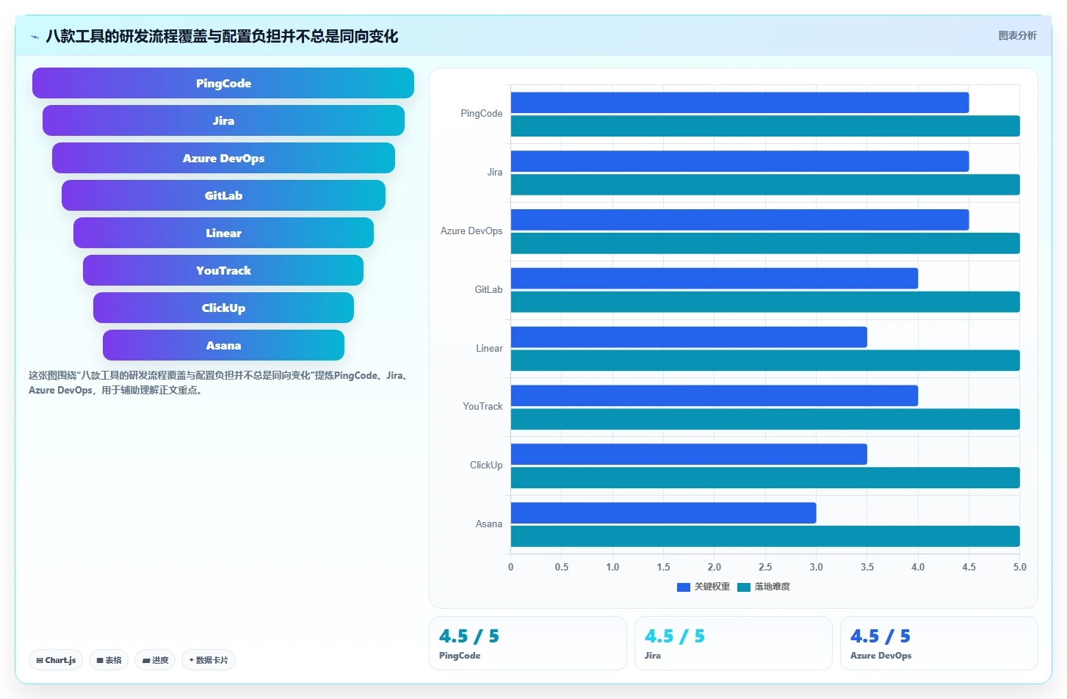Viewport: 1067px width, 699px height.
Task: Click Azure DevOps's blue 关键权重 bar
Action: pyautogui.click(x=740, y=220)
